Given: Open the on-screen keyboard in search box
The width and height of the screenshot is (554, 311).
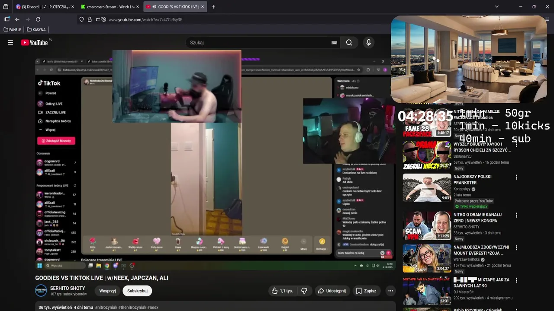Looking at the screenshot, I should click(x=334, y=42).
